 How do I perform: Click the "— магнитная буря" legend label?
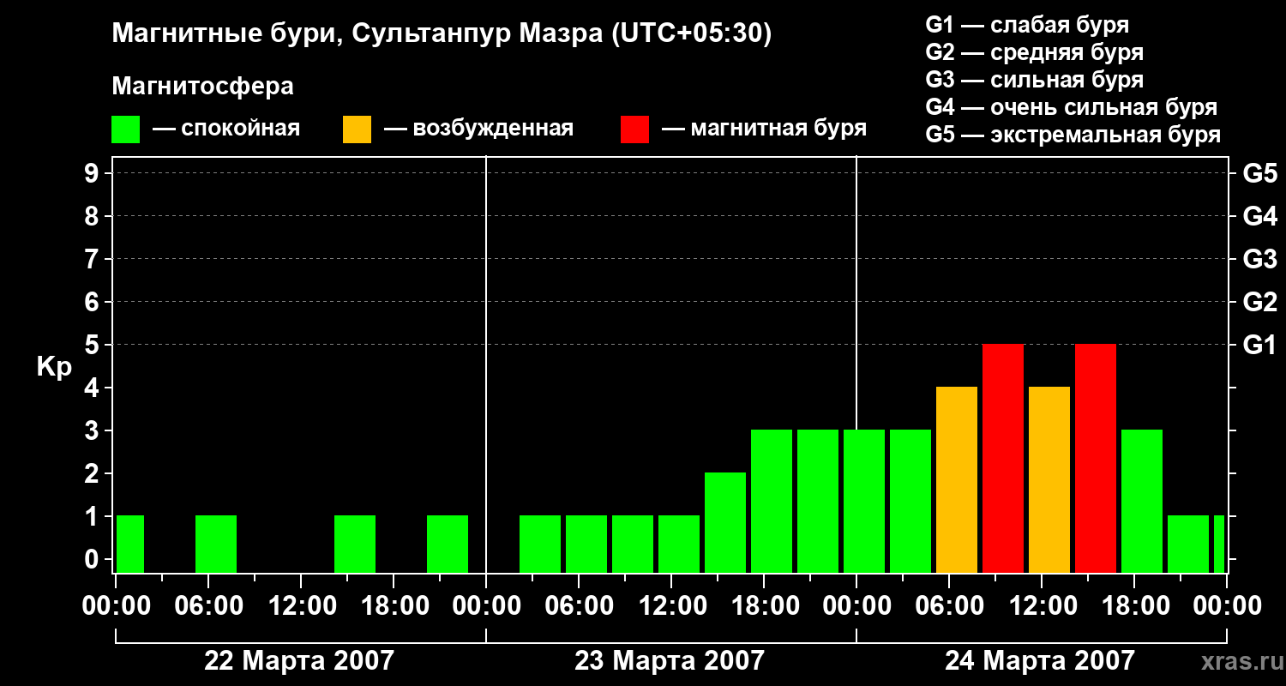pyautogui.click(x=765, y=129)
